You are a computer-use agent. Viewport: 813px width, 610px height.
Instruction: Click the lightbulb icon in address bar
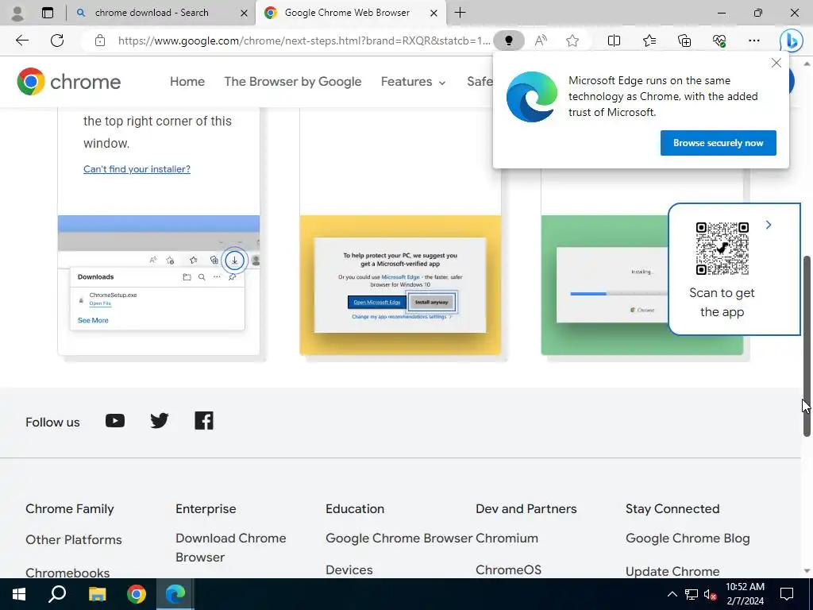(509, 41)
